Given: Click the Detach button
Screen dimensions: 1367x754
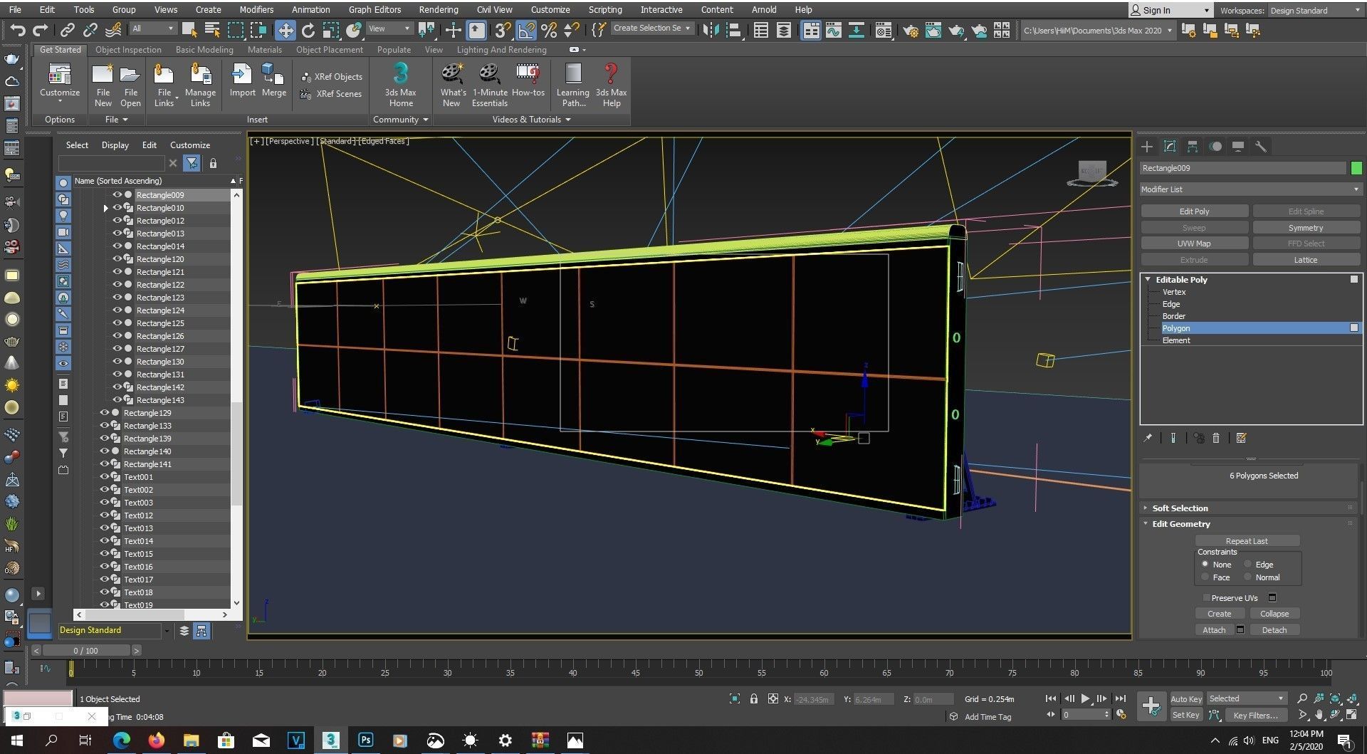Looking at the screenshot, I should [1274, 630].
